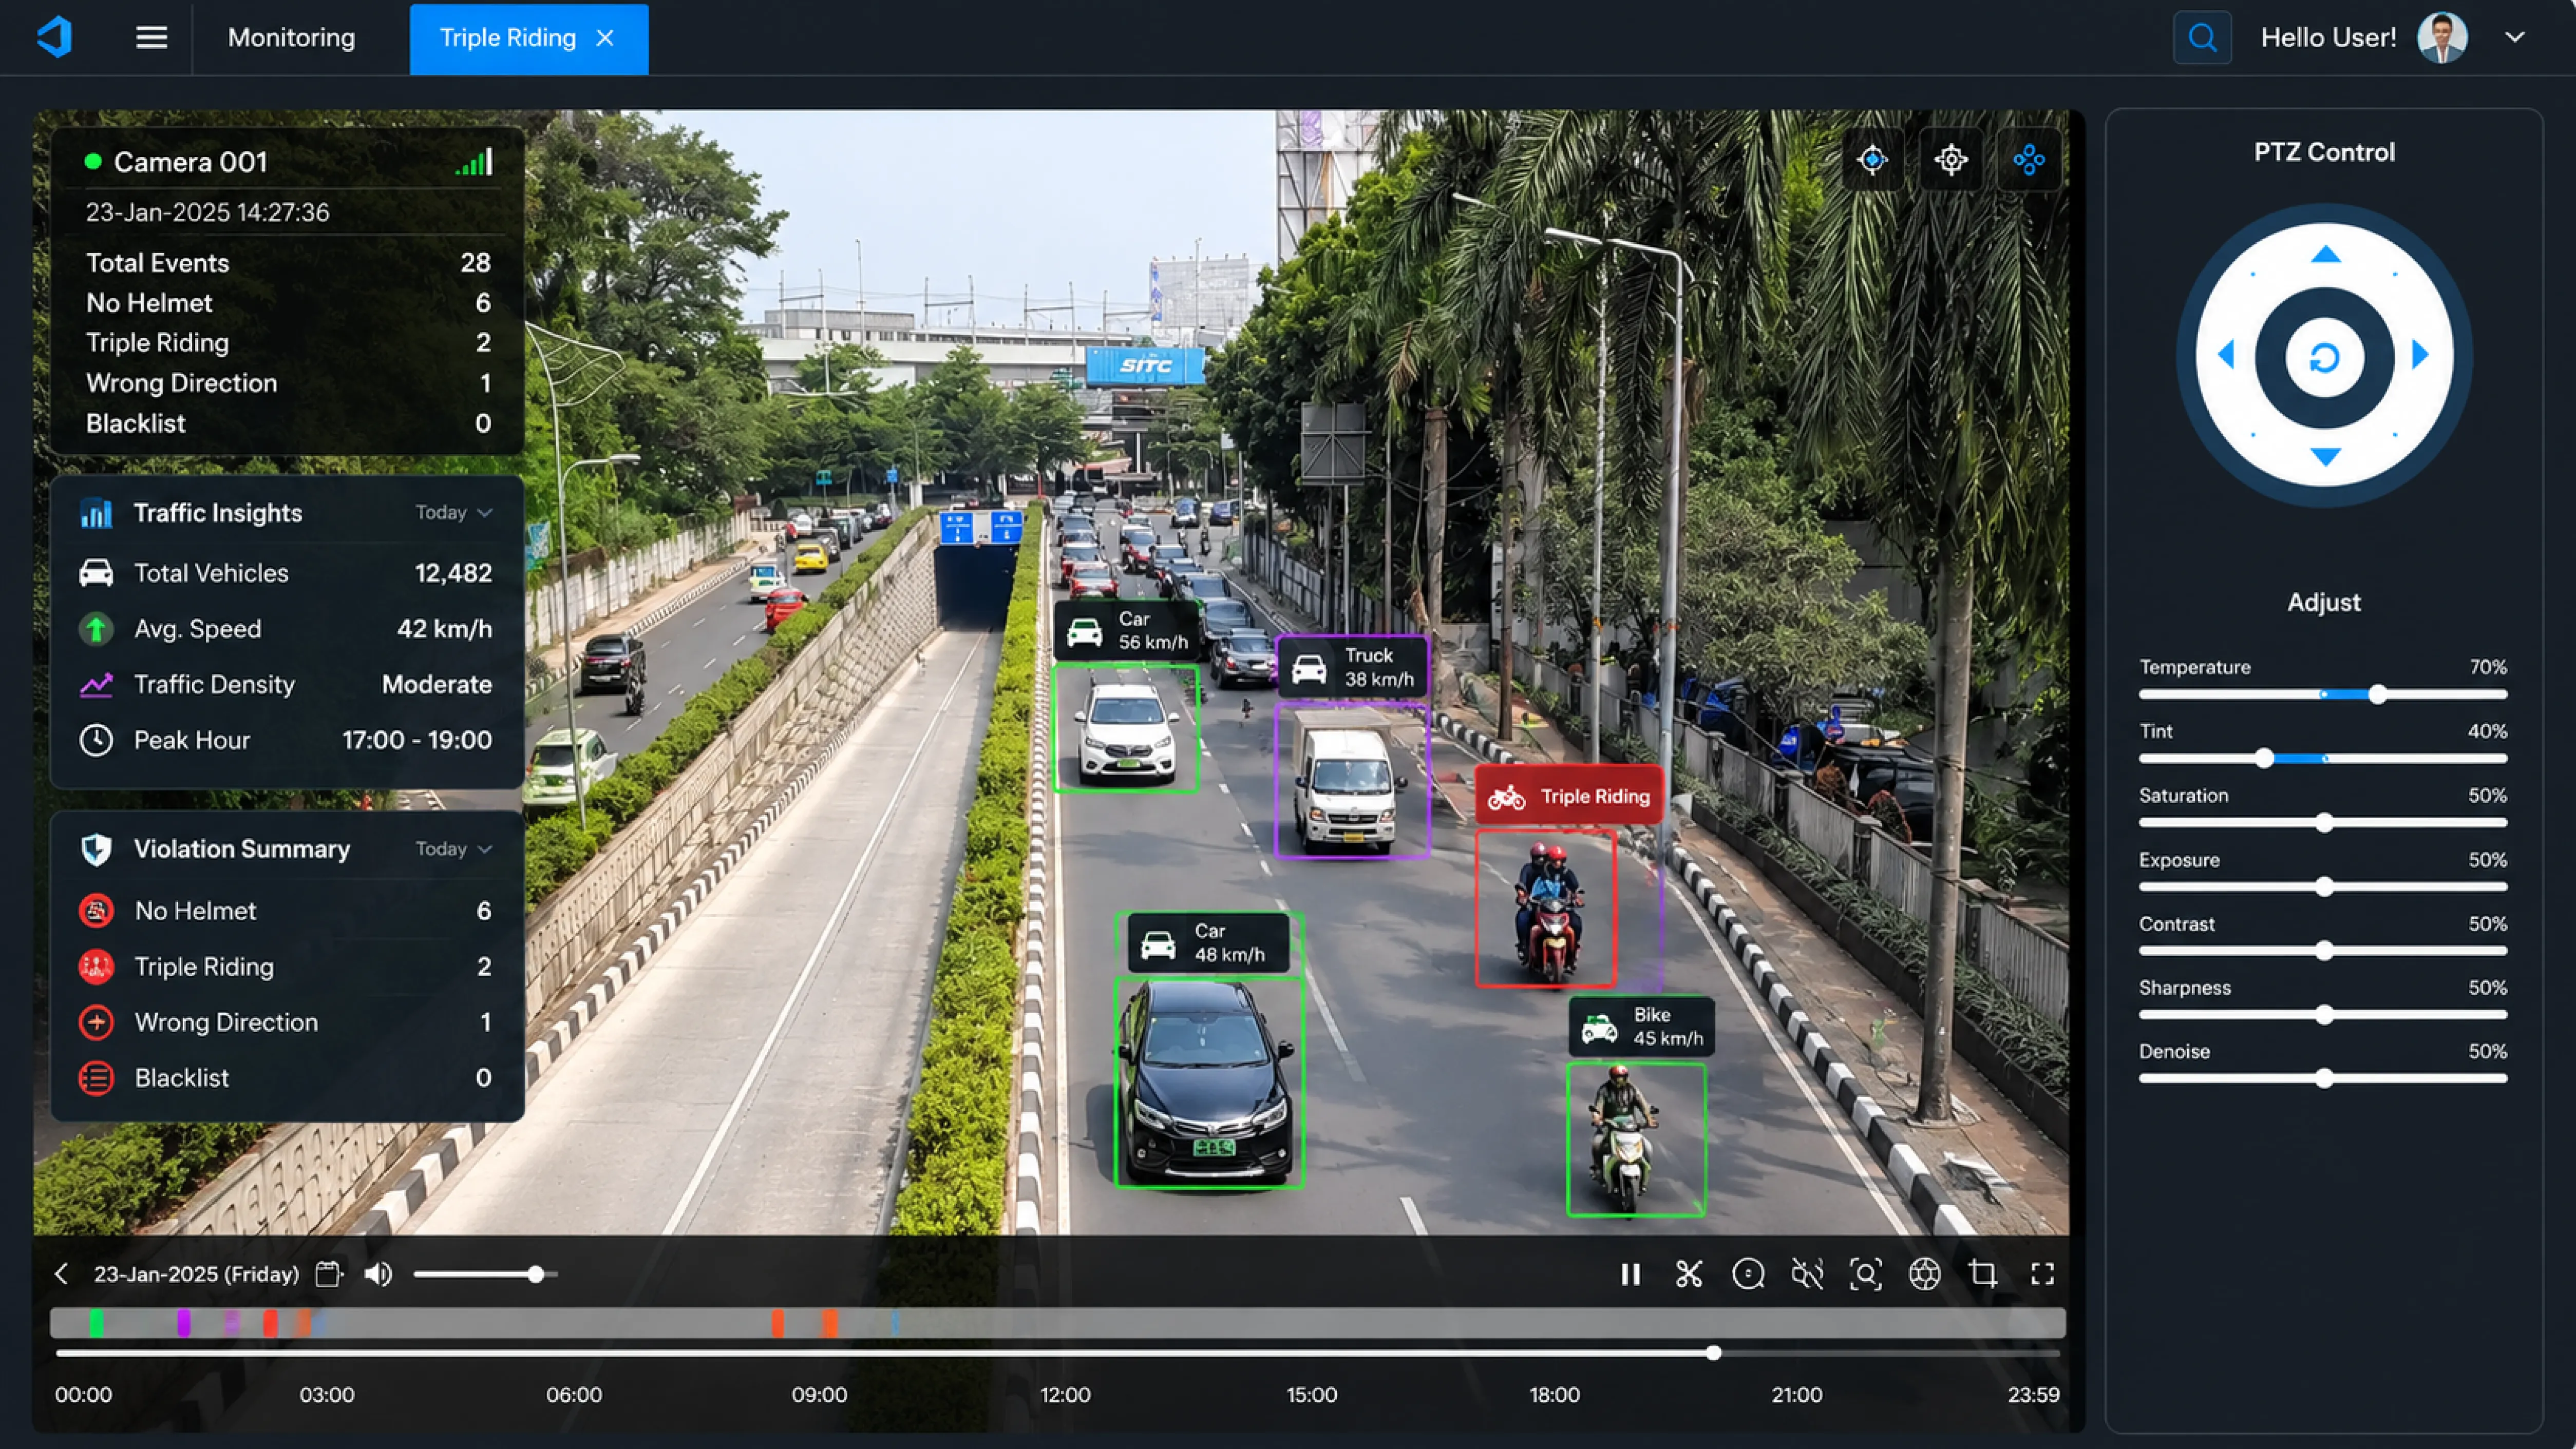
Task: Click the zoom region magnifier icon
Action: coord(1866,1274)
